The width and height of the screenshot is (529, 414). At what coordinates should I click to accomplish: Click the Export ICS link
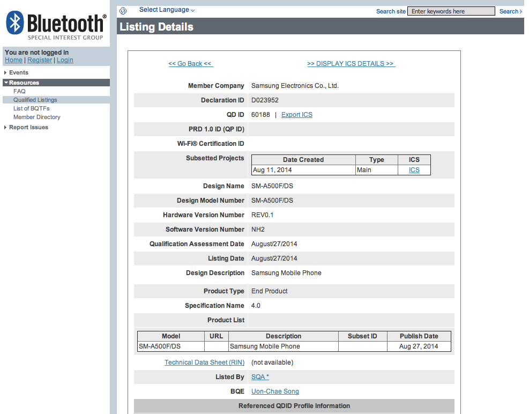(296, 115)
